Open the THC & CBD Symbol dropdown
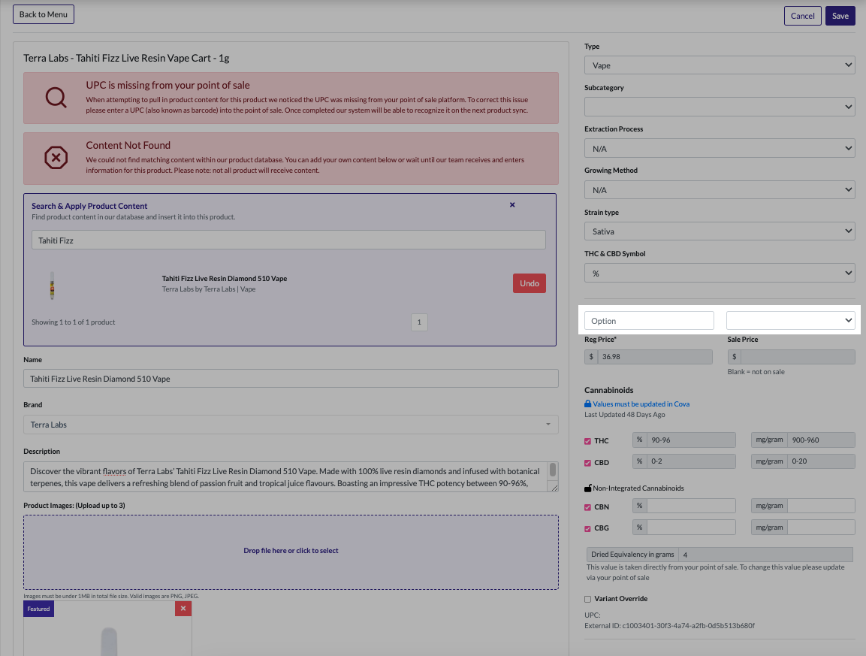The image size is (866, 656). [720, 273]
